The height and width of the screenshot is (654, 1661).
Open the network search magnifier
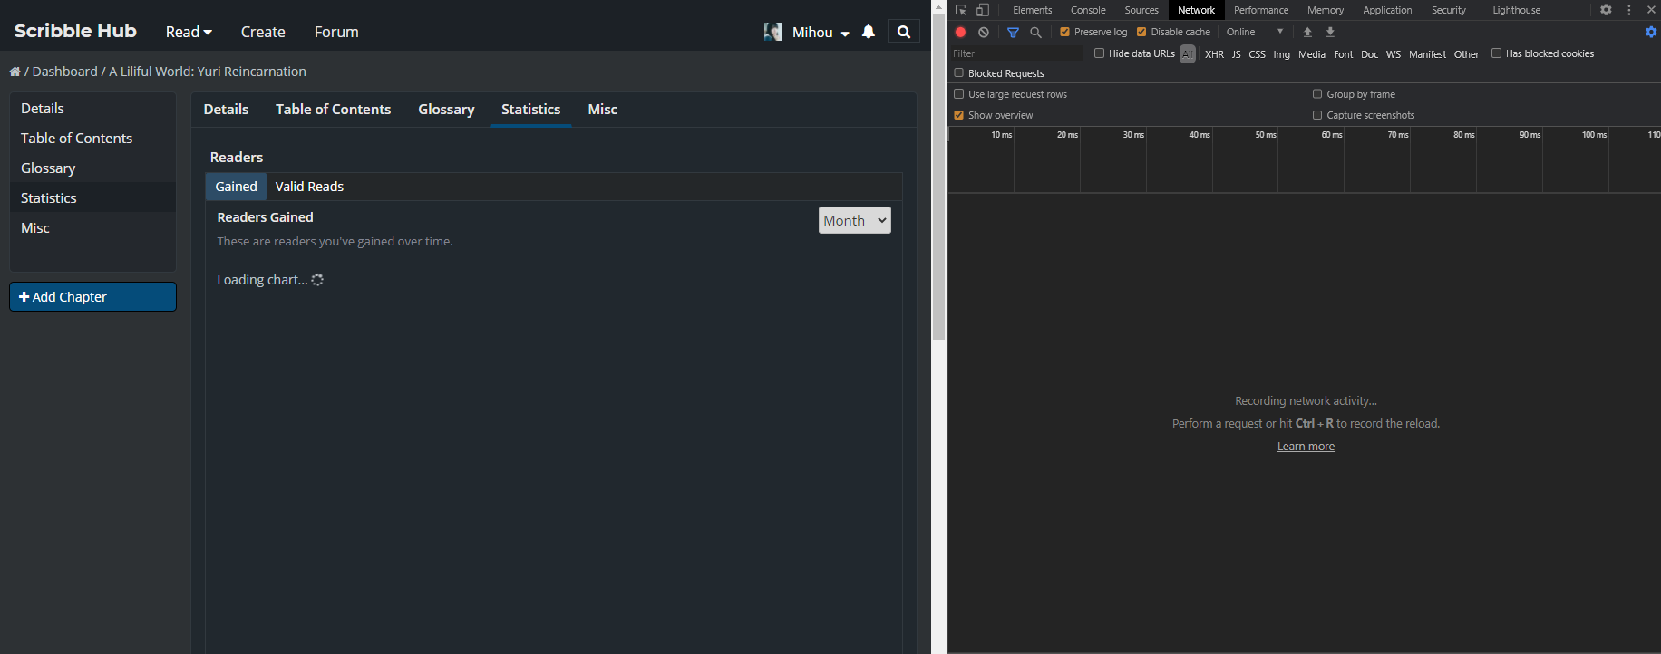point(1035,32)
